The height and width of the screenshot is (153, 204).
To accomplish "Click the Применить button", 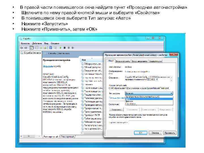I will [x=170, y=133].
